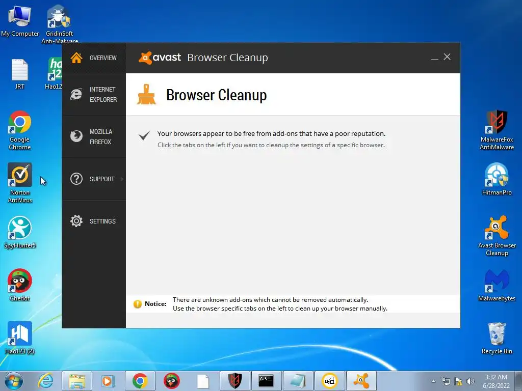Click the Settings gear icon
Image resolution: width=522 pixels, height=391 pixels.
point(76,221)
